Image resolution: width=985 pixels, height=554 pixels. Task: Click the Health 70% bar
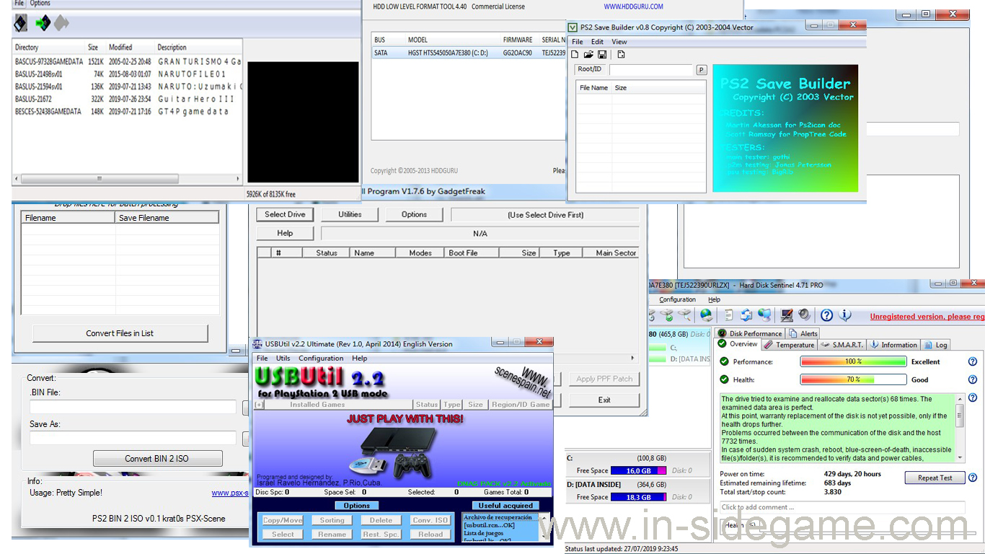[x=854, y=379]
